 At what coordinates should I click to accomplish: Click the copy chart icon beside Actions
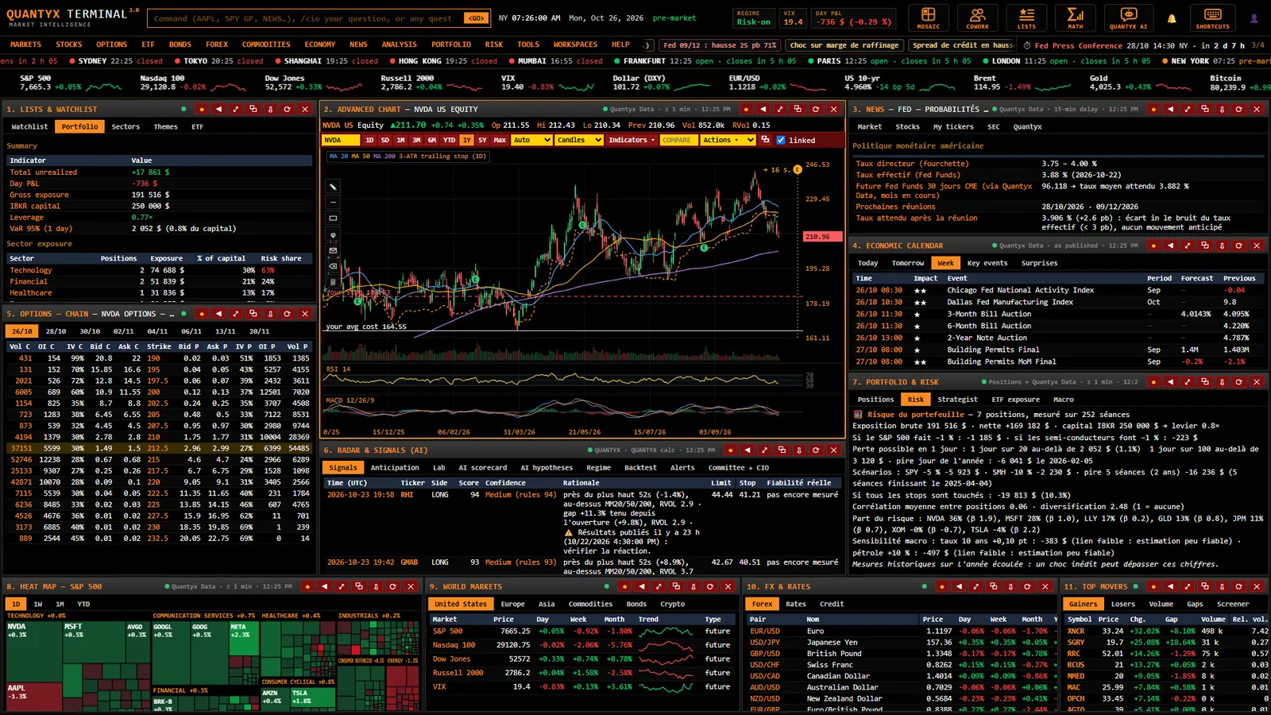click(765, 140)
